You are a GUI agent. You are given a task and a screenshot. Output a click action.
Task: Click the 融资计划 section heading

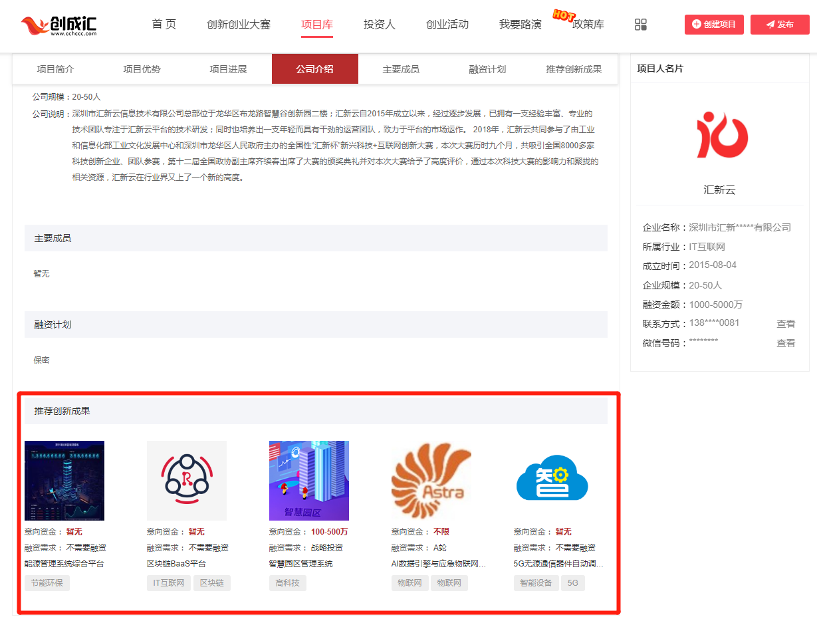(53, 324)
